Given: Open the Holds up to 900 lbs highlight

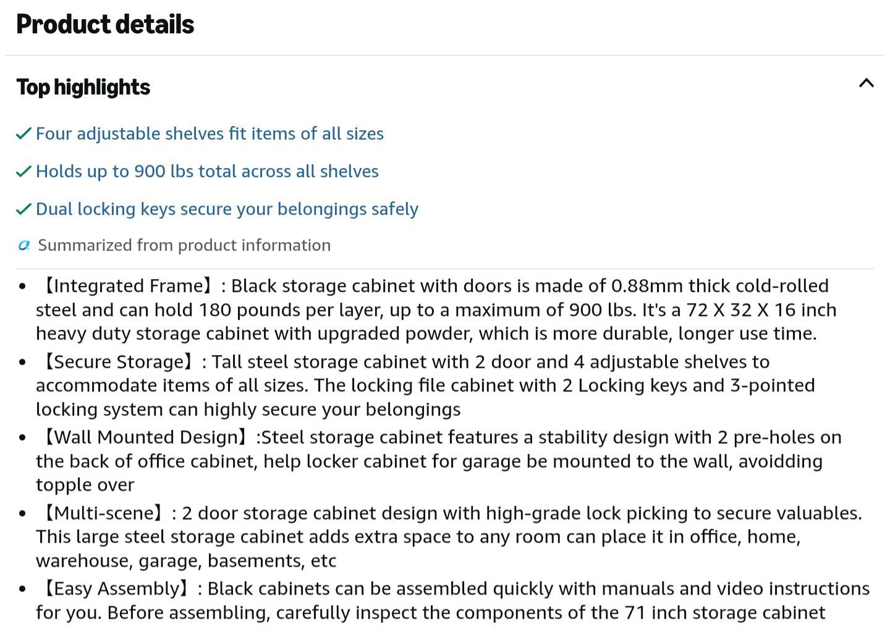Looking at the screenshot, I should click(207, 171).
